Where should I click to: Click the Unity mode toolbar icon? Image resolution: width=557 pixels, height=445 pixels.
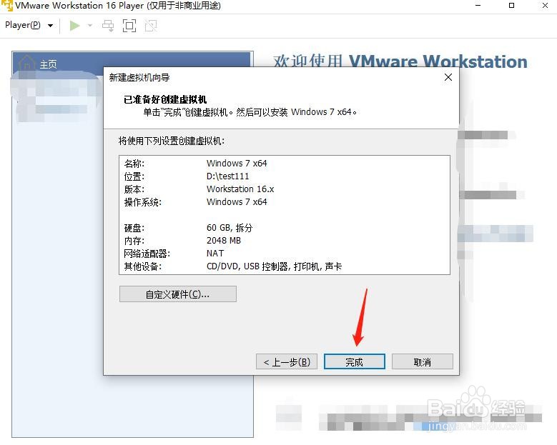click(151, 26)
